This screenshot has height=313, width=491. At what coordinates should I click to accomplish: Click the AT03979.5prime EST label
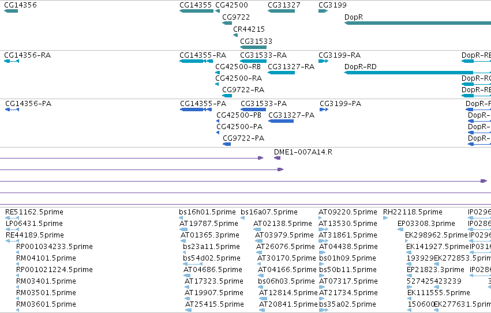click(x=284, y=235)
